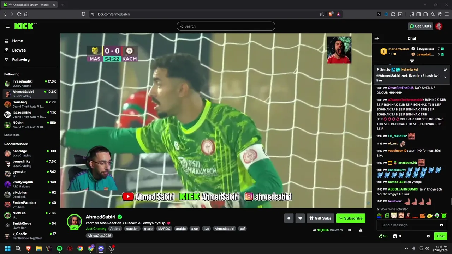Focus the Kick search box
452x254 pixels.
click(226, 26)
